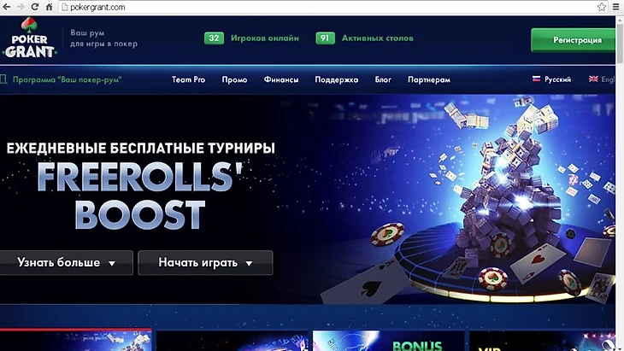Go to the browser home icon
624x351 pixels.
click(49, 7)
